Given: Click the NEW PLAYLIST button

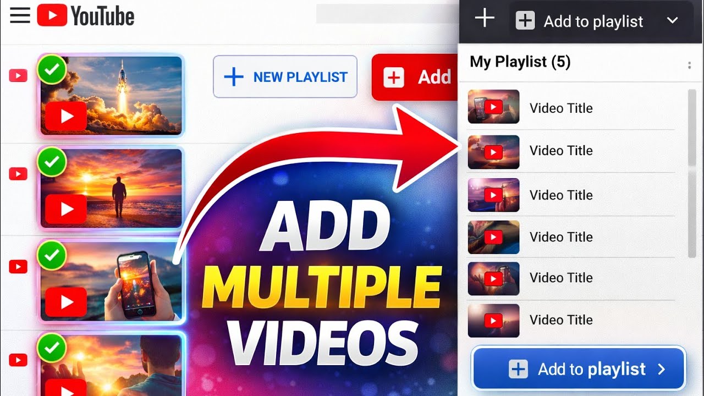Looking at the screenshot, I should click(285, 77).
